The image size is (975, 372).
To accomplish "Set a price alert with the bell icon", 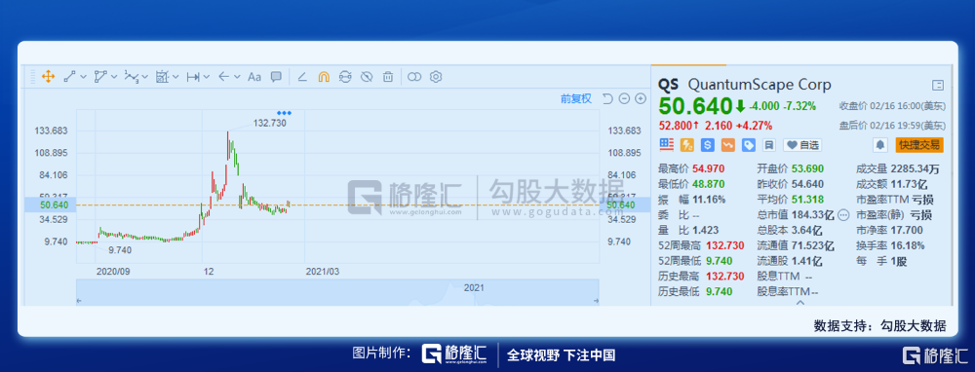I will click(x=879, y=145).
